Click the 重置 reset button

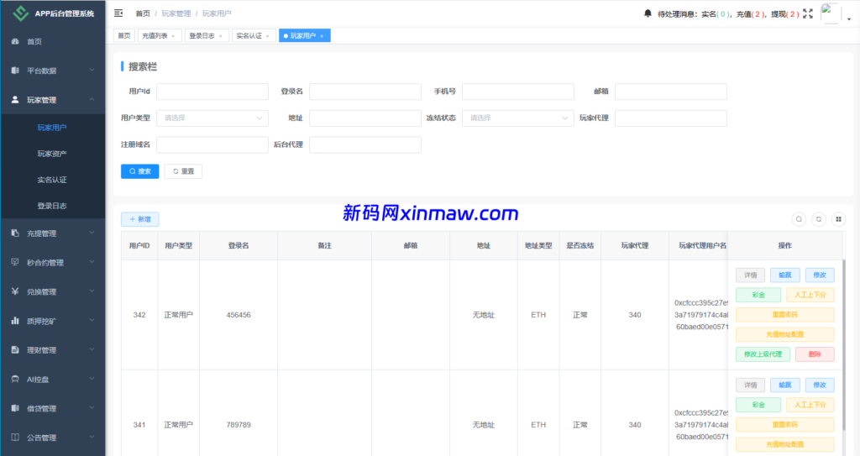(183, 171)
